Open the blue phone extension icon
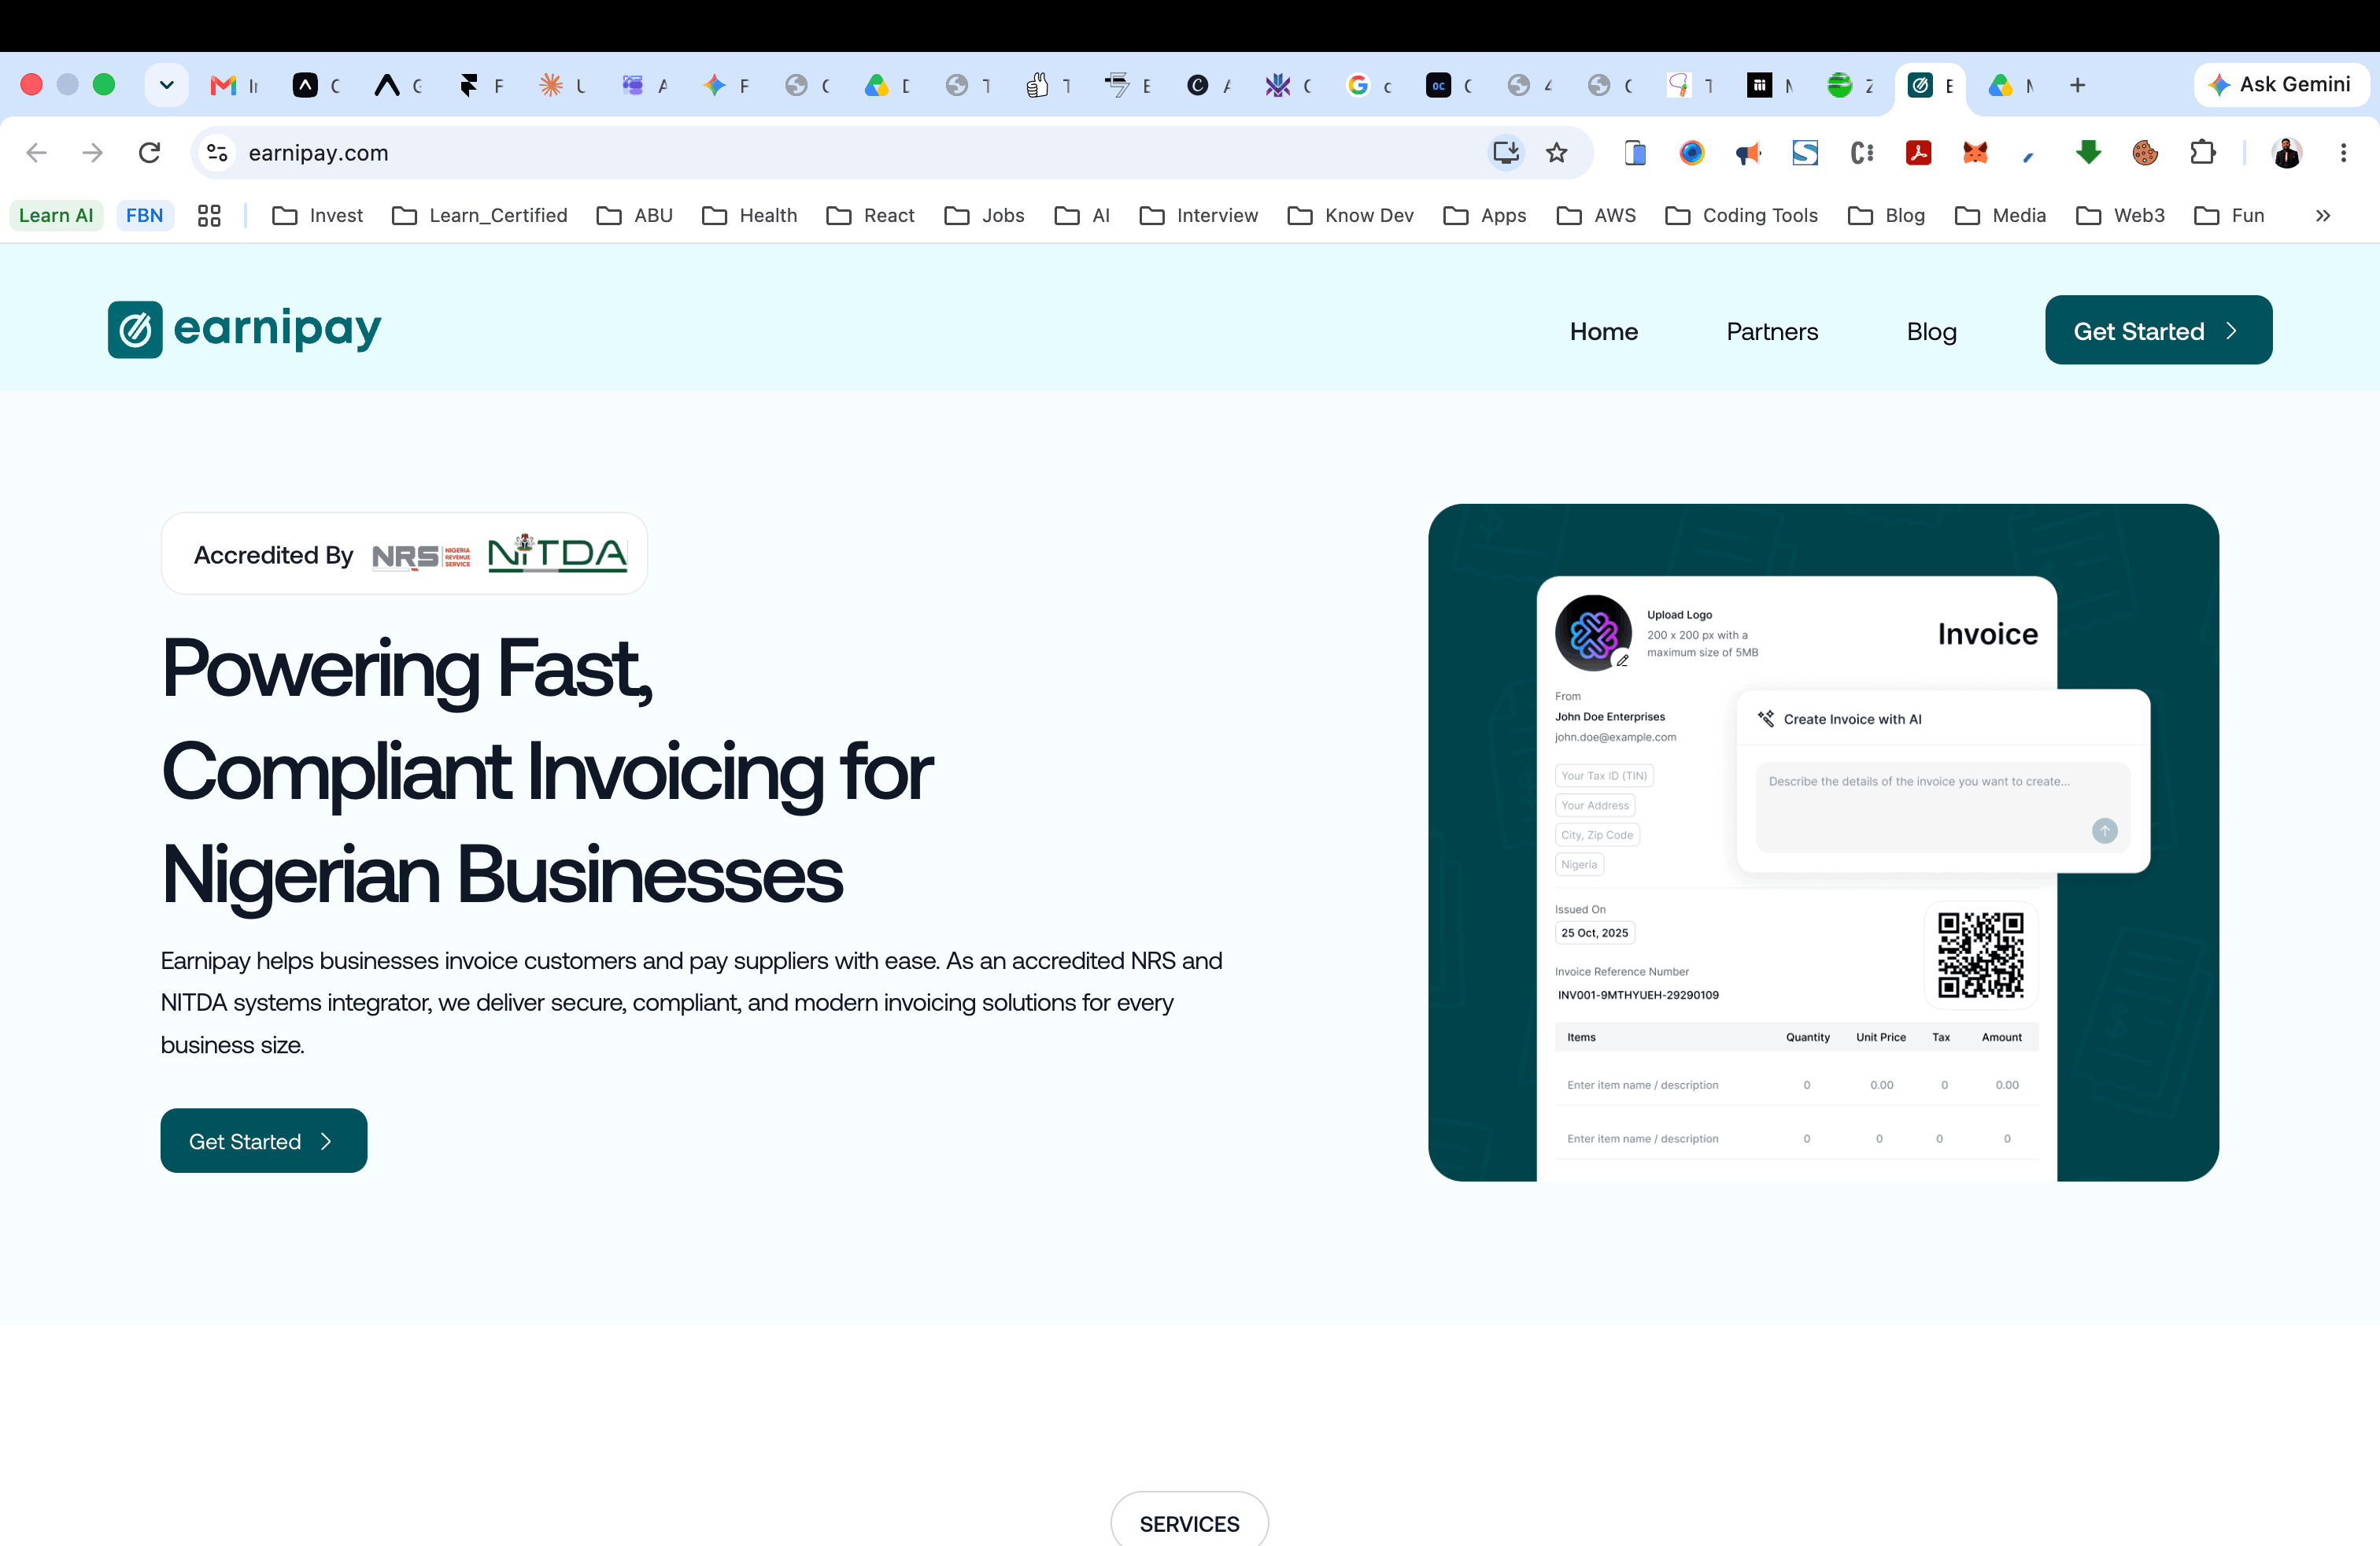2380x1546 pixels. point(1635,153)
